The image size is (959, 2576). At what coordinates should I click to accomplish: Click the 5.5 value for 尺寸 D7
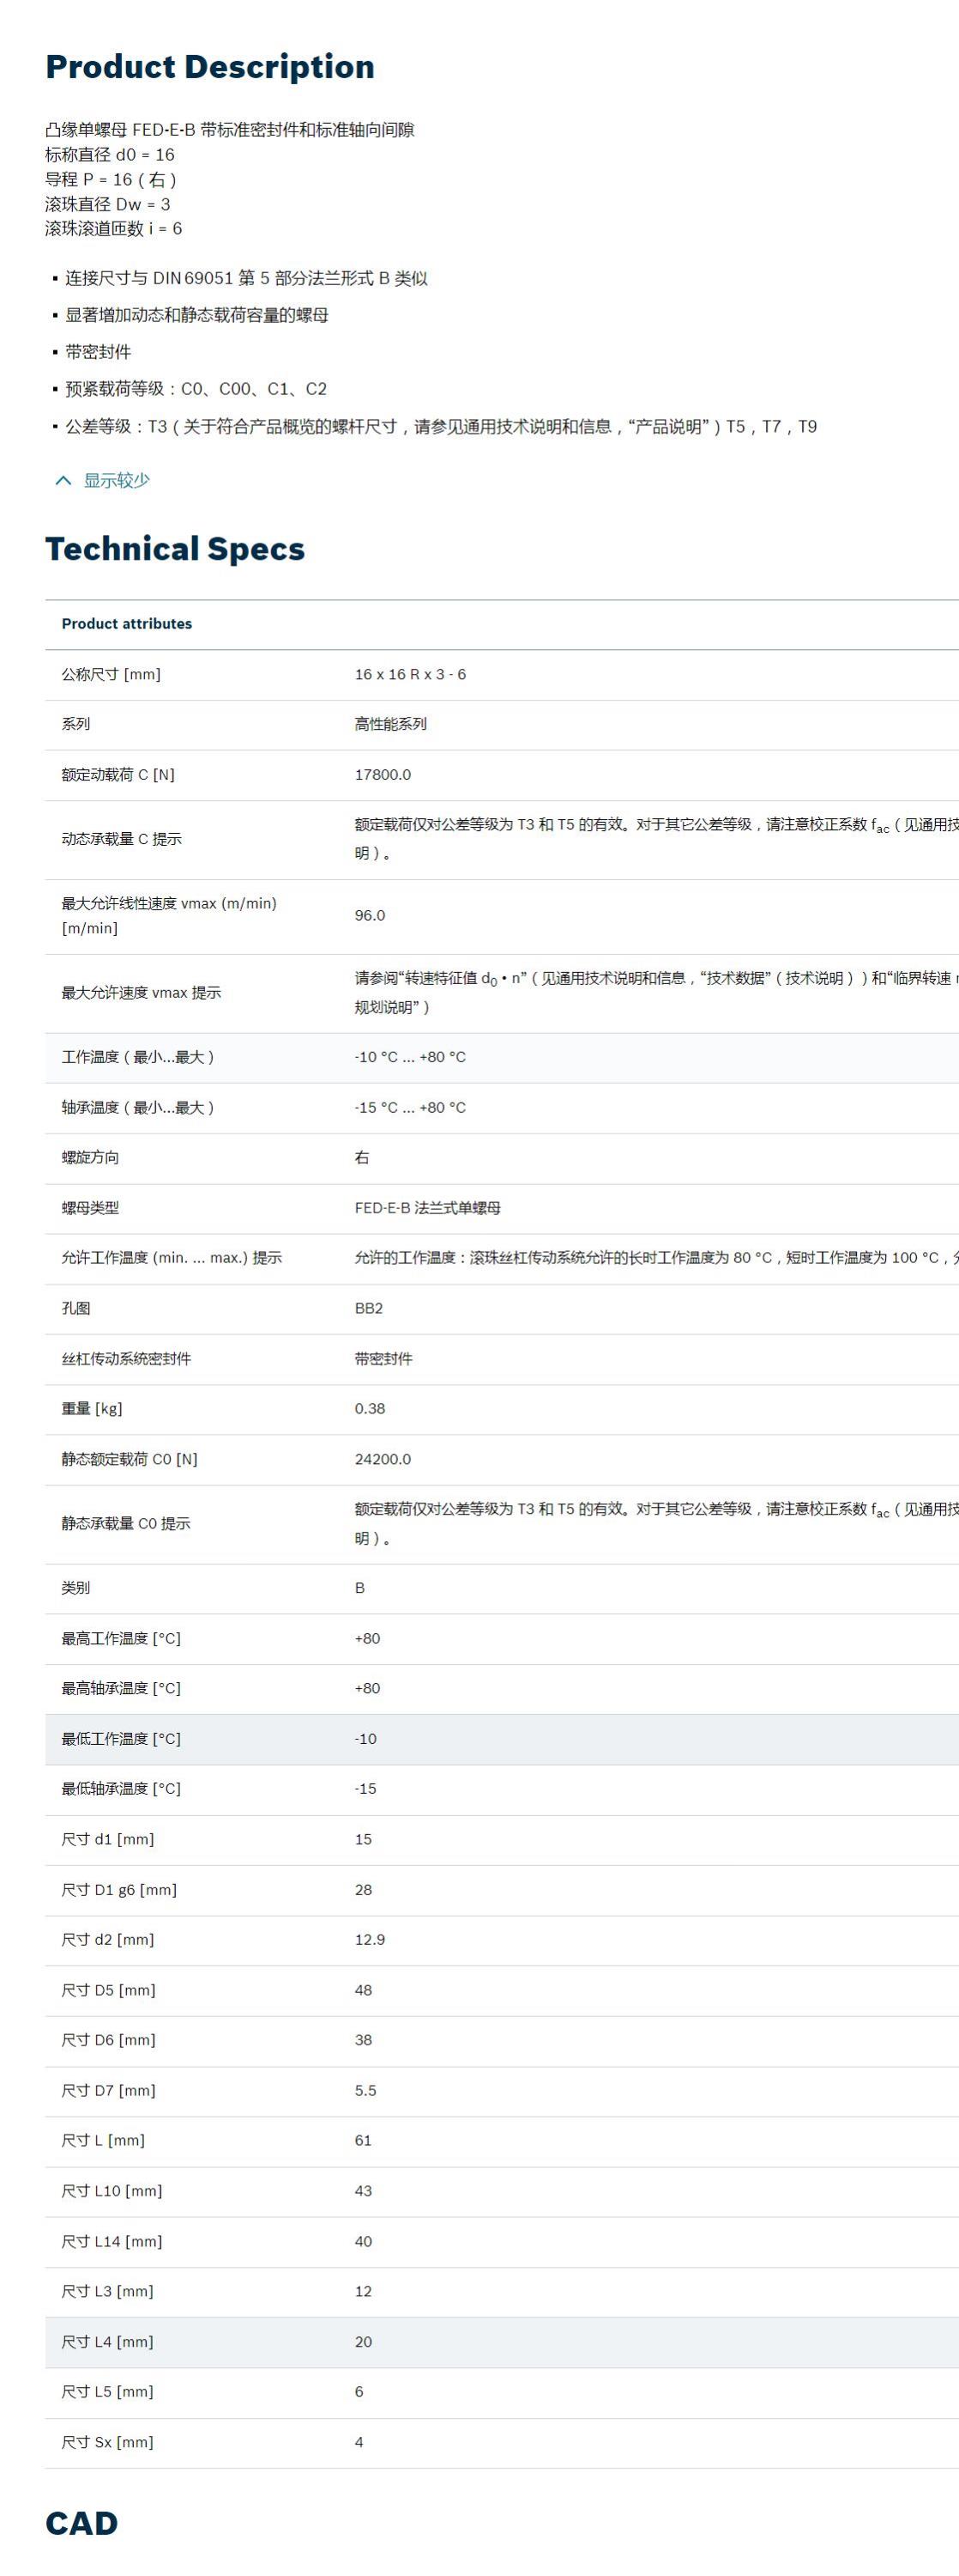click(x=365, y=2090)
